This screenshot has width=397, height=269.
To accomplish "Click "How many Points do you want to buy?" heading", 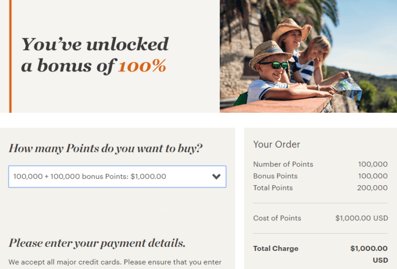I will [105, 148].
